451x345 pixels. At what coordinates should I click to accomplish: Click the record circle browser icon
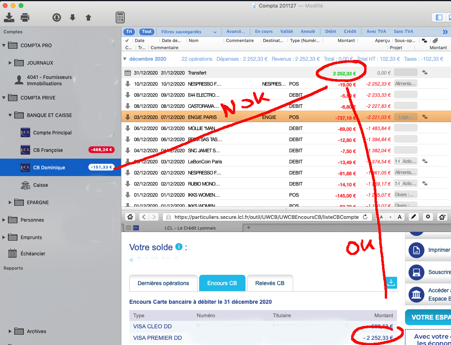(x=428, y=217)
